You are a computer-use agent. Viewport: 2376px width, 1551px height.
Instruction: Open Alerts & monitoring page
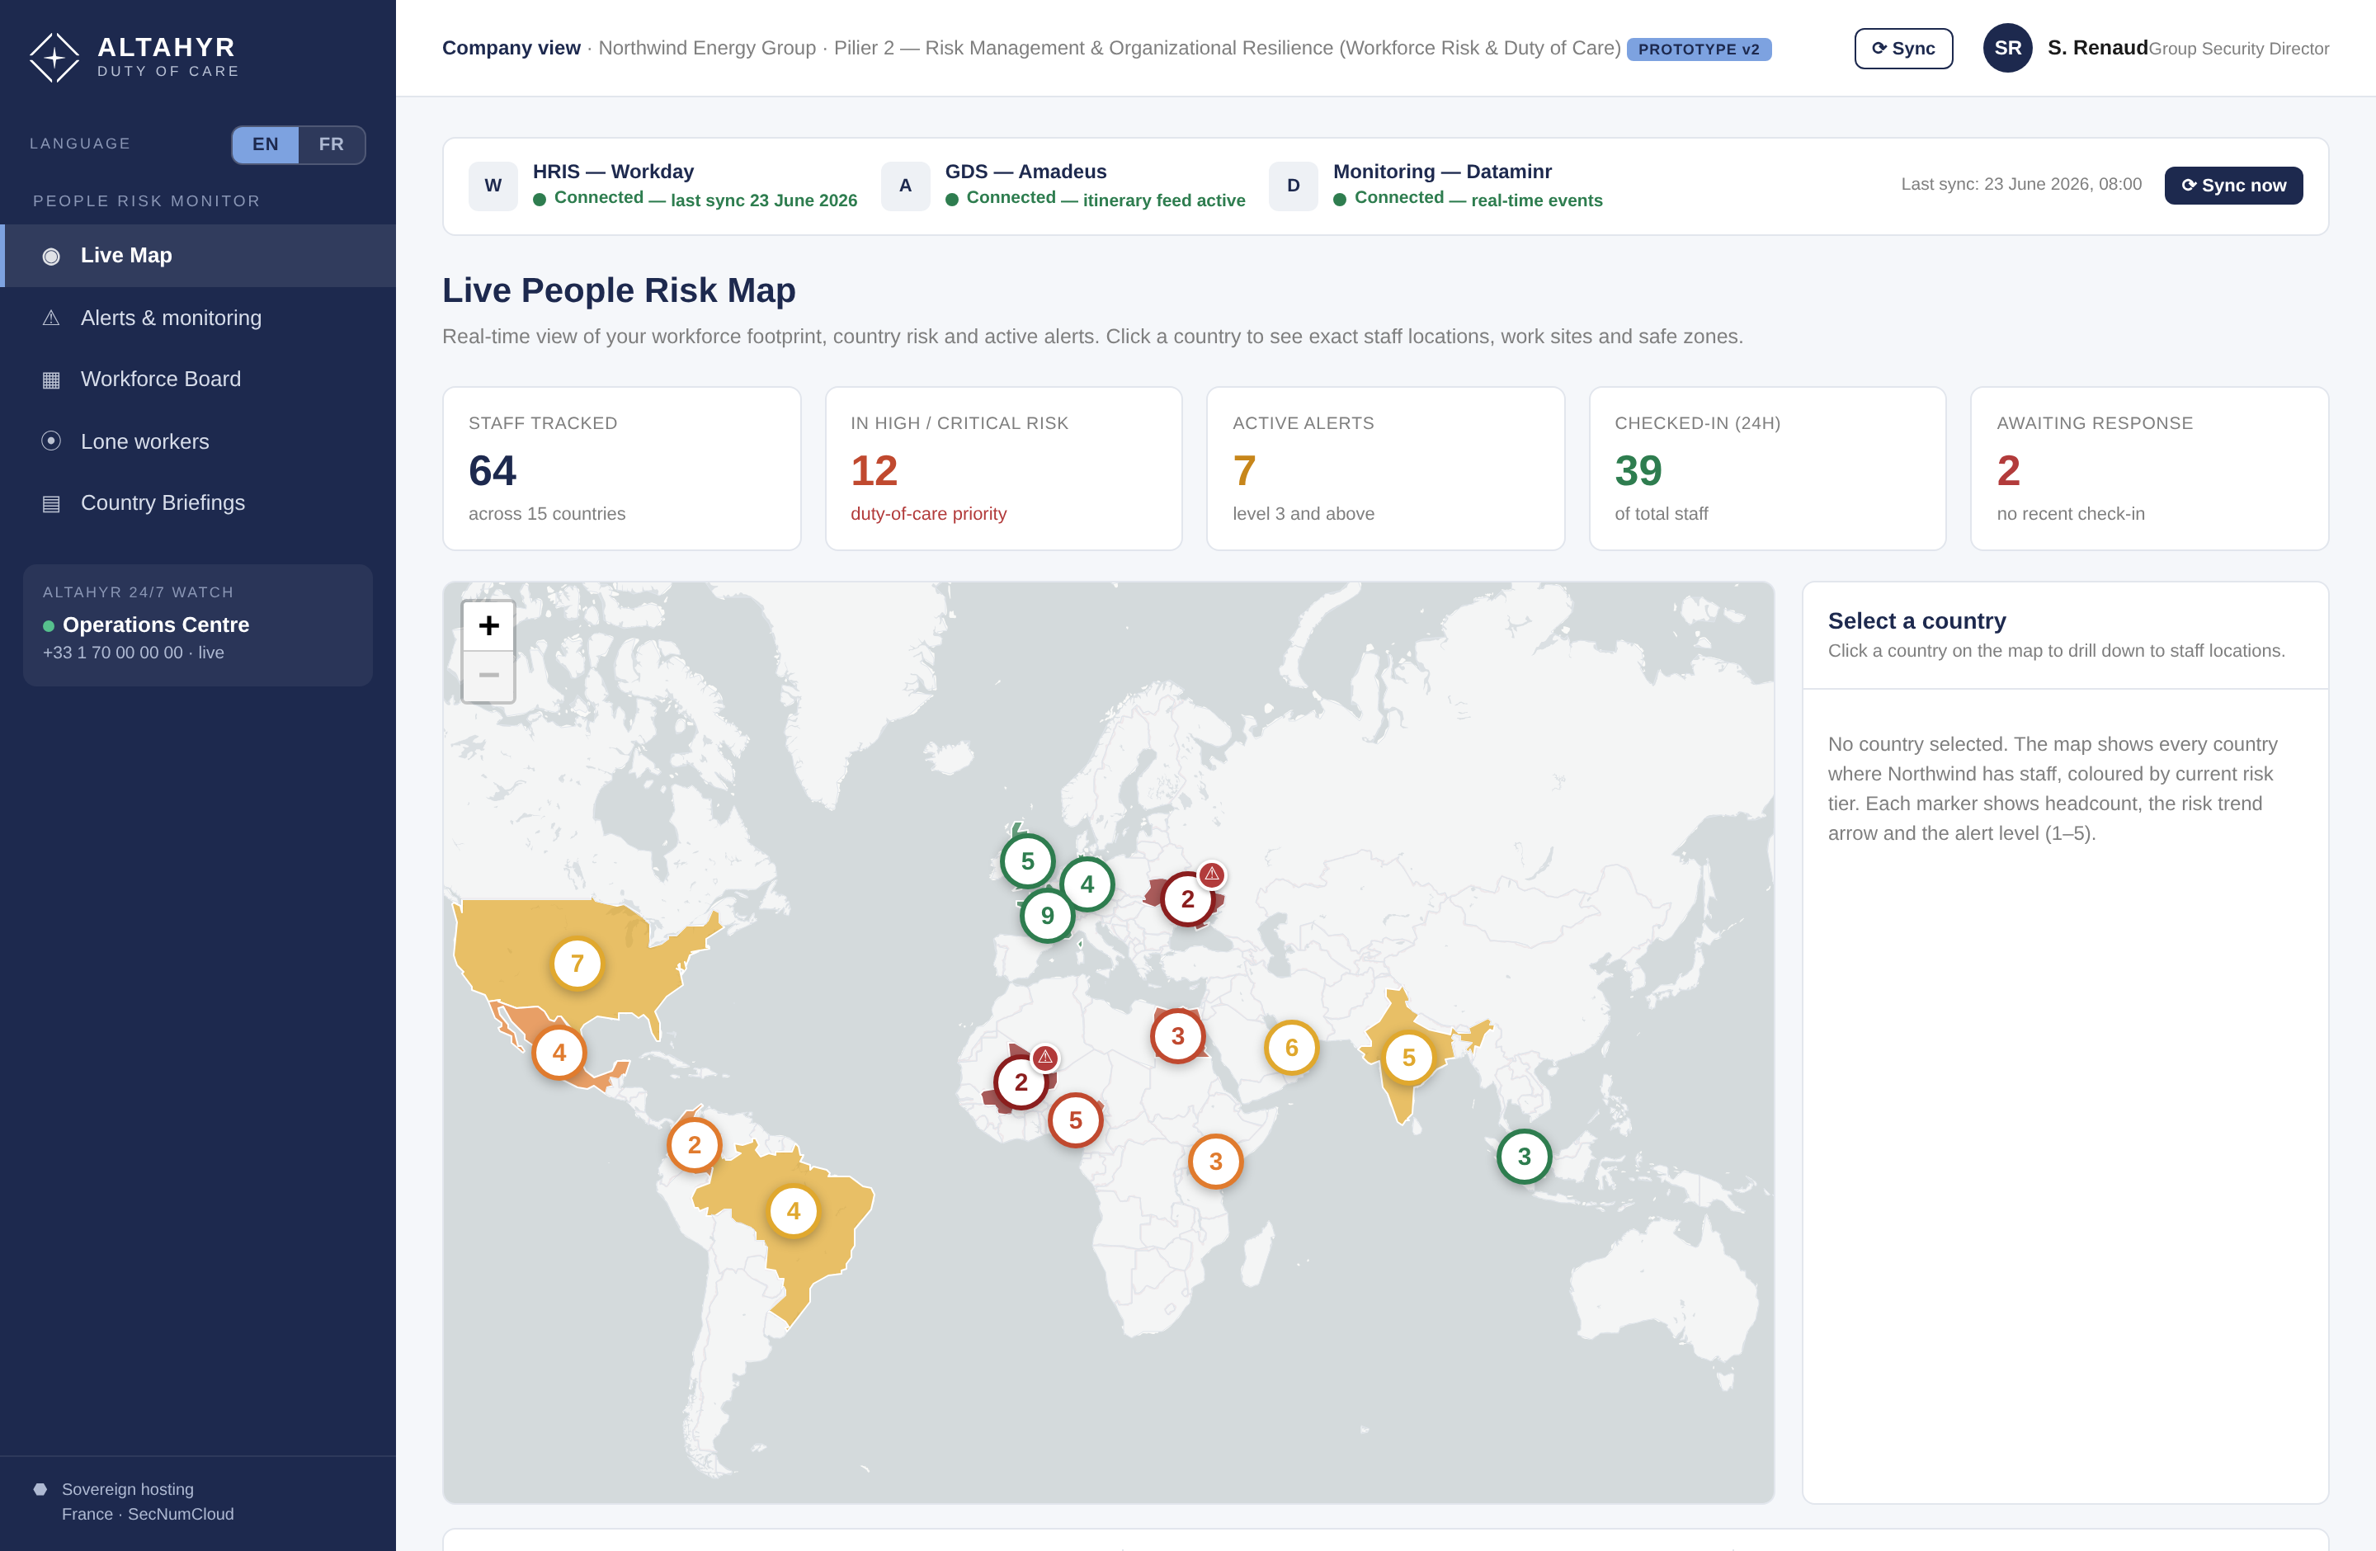pyautogui.click(x=198, y=318)
